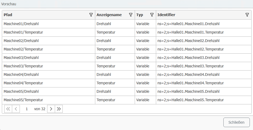
Task: Sort by the Anzeigename column header
Action: pyautogui.click(x=109, y=15)
